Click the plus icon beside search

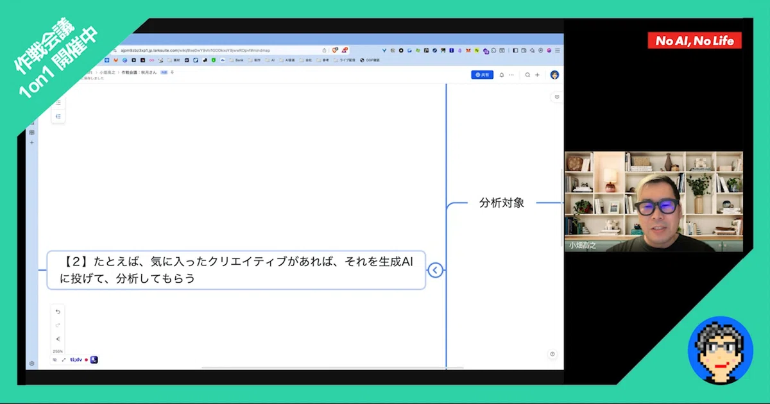[x=538, y=75]
